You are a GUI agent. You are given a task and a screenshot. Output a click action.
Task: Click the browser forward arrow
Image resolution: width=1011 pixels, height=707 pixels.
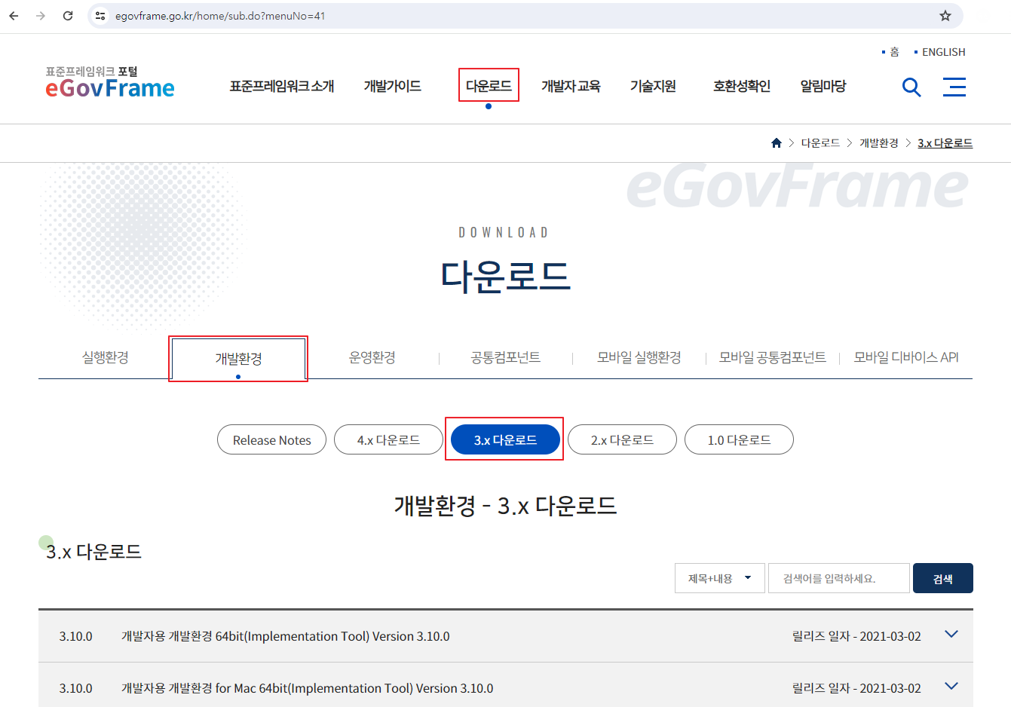41,15
